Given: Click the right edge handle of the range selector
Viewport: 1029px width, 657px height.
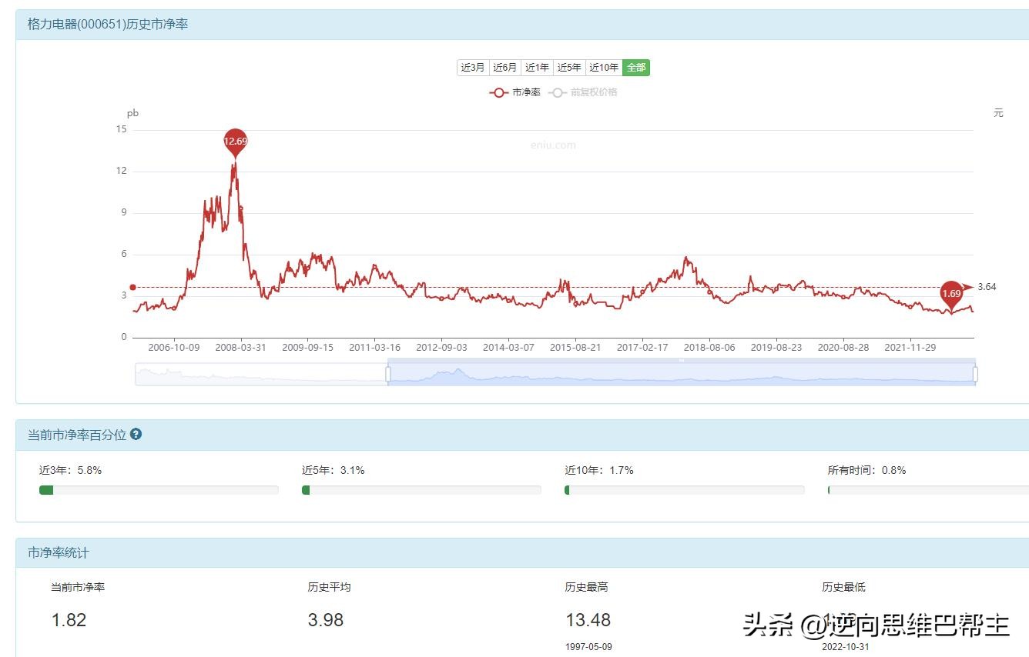Looking at the screenshot, I should [x=976, y=373].
